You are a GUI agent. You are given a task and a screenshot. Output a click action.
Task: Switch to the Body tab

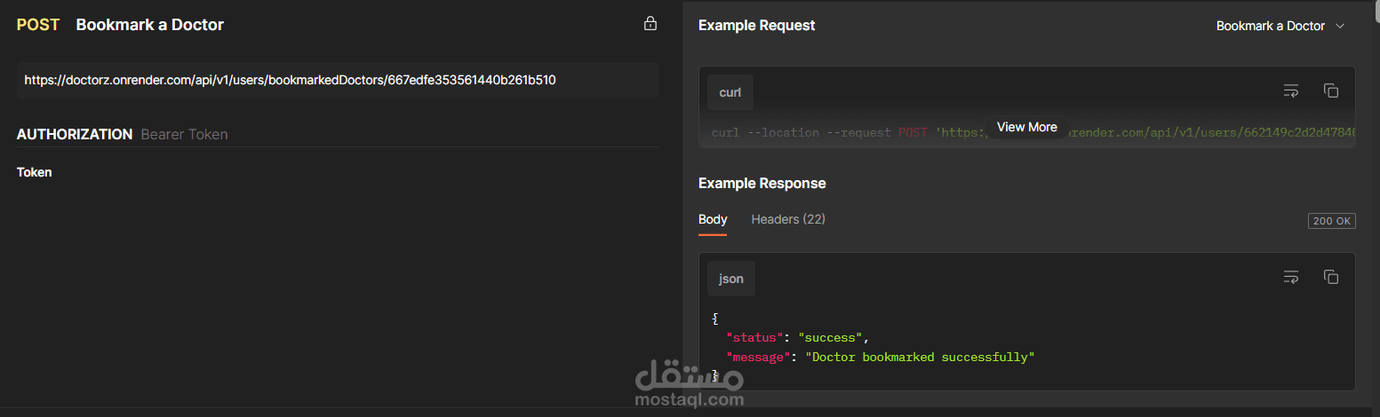tap(713, 219)
